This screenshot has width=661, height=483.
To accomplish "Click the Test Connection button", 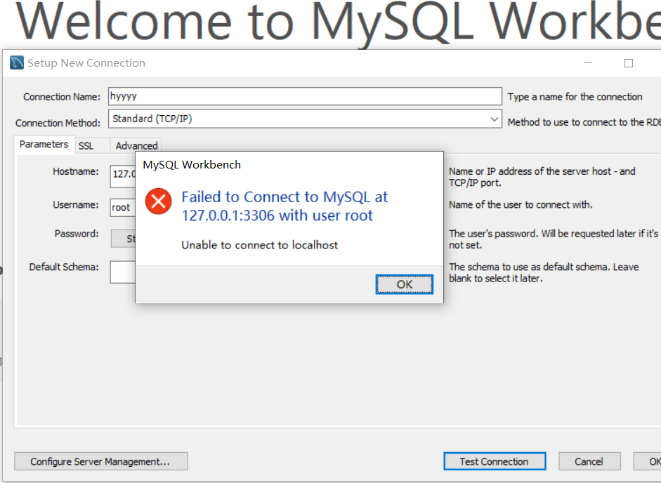I will 495,461.
